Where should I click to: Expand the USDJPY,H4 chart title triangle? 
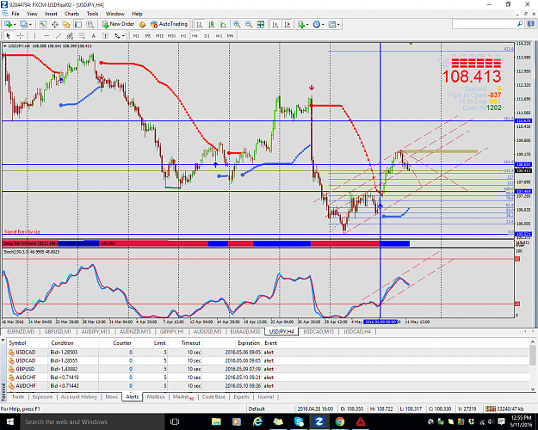[5, 46]
